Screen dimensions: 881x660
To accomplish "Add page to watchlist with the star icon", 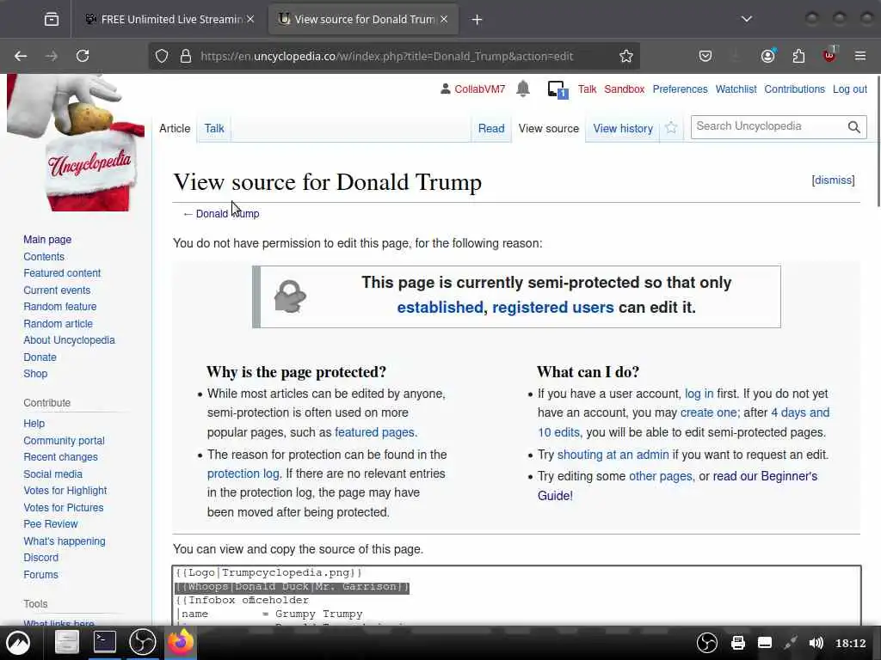I will tap(671, 128).
